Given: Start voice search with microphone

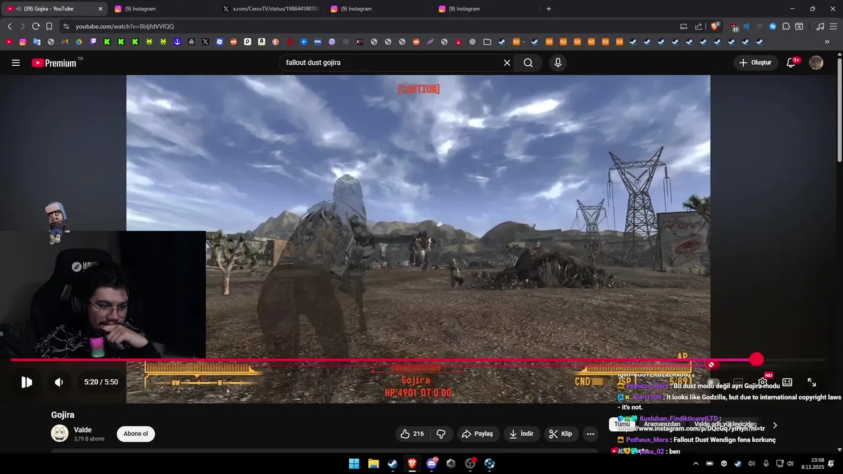Looking at the screenshot, I should [x=558, y=63].
